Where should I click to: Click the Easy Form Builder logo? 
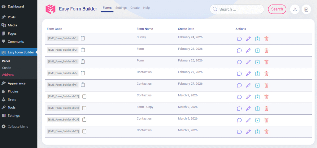tap(50, 9)
